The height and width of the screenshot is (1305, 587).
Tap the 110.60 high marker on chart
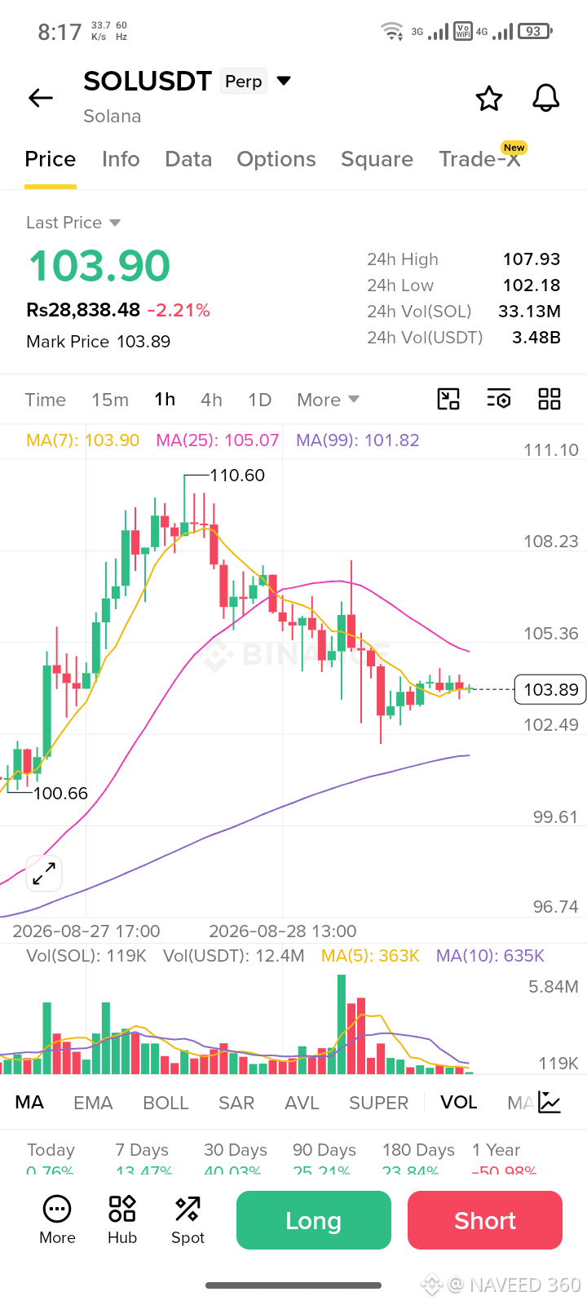coord(237,475)
